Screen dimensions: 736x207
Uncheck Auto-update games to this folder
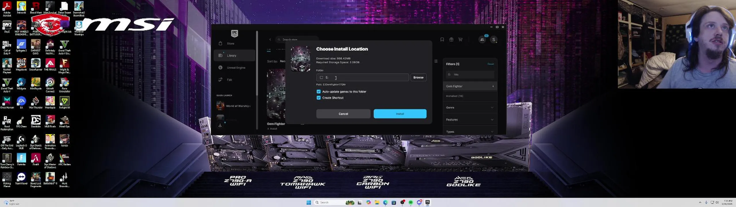coord(319,91)
